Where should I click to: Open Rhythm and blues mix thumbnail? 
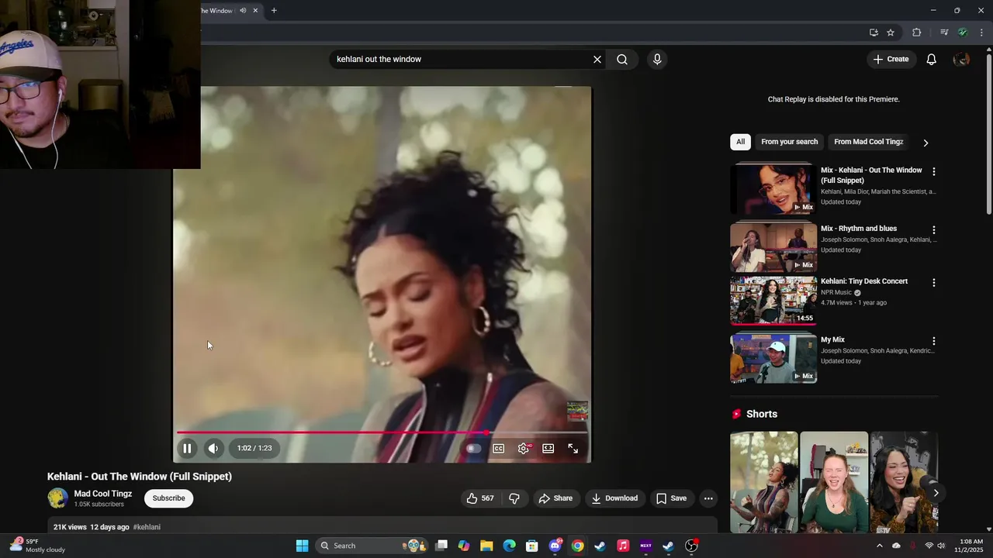(773, 247)
